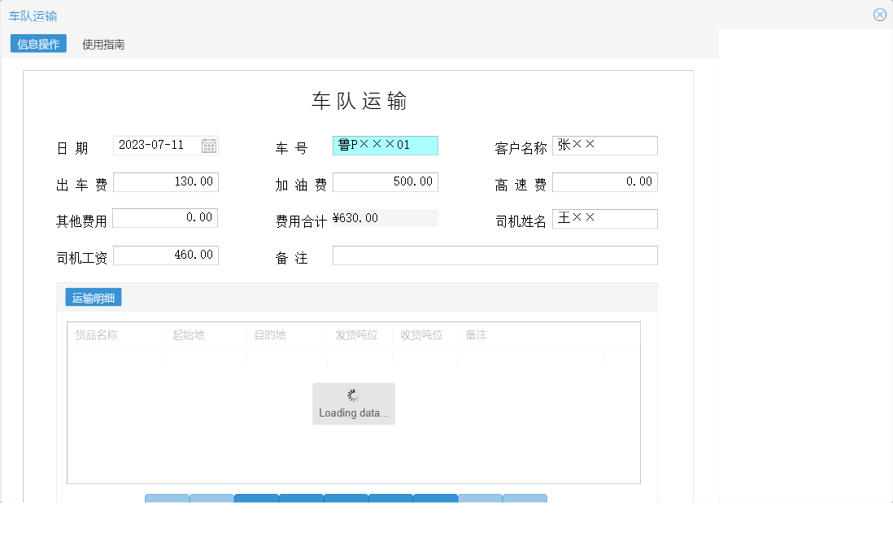The height and width of the screenshot is (559, 893).
Task: Select the 加油费 fuel fee field
Action: coord(386,181)
